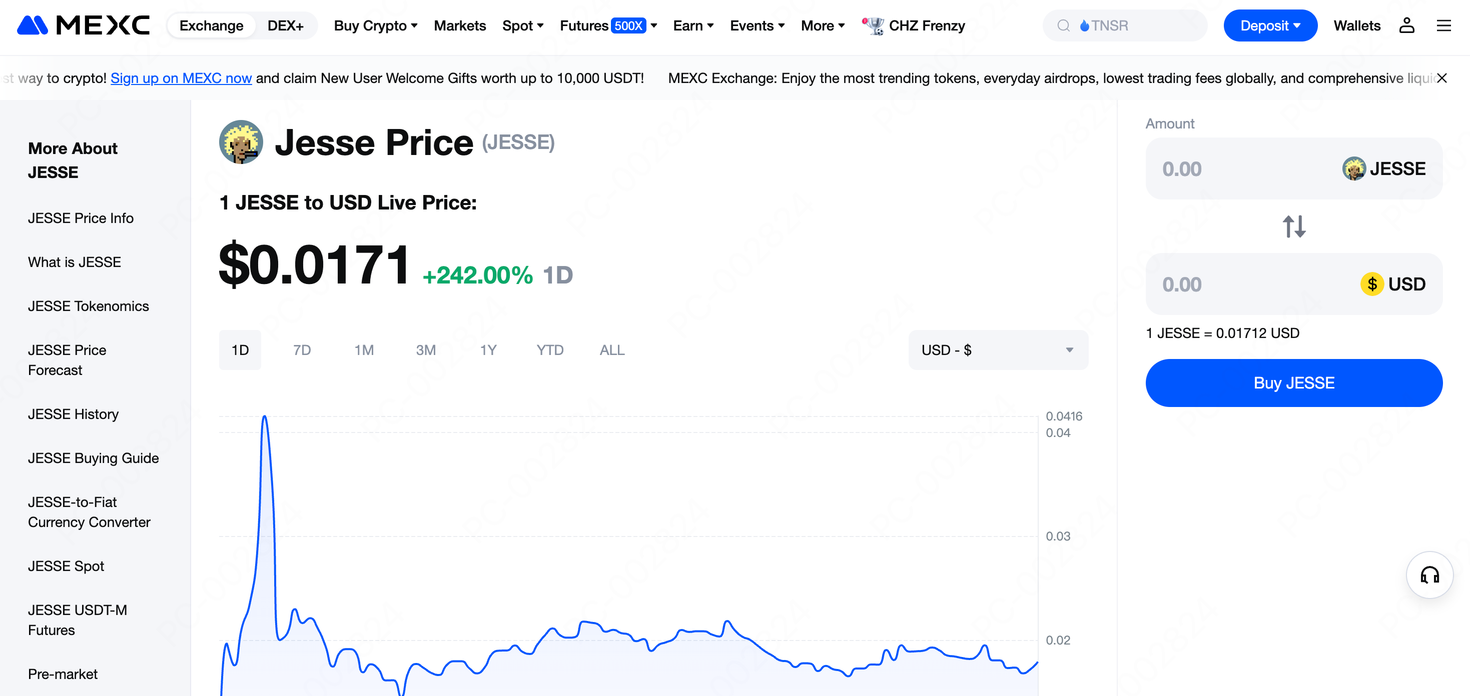Expand the Futures 500X menu

[x=608, y=25]
